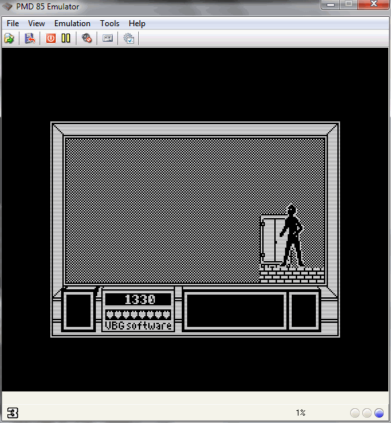Image resolution: width=391 pixels, height=423 pixels.
Task: Click the 1% speed indicator
Action: pos(300,413)
